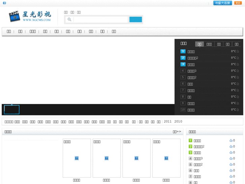This screenshot has height=184, width=245.
Task: Click document icon in dark ranking row 1
Action: (238, 51)
